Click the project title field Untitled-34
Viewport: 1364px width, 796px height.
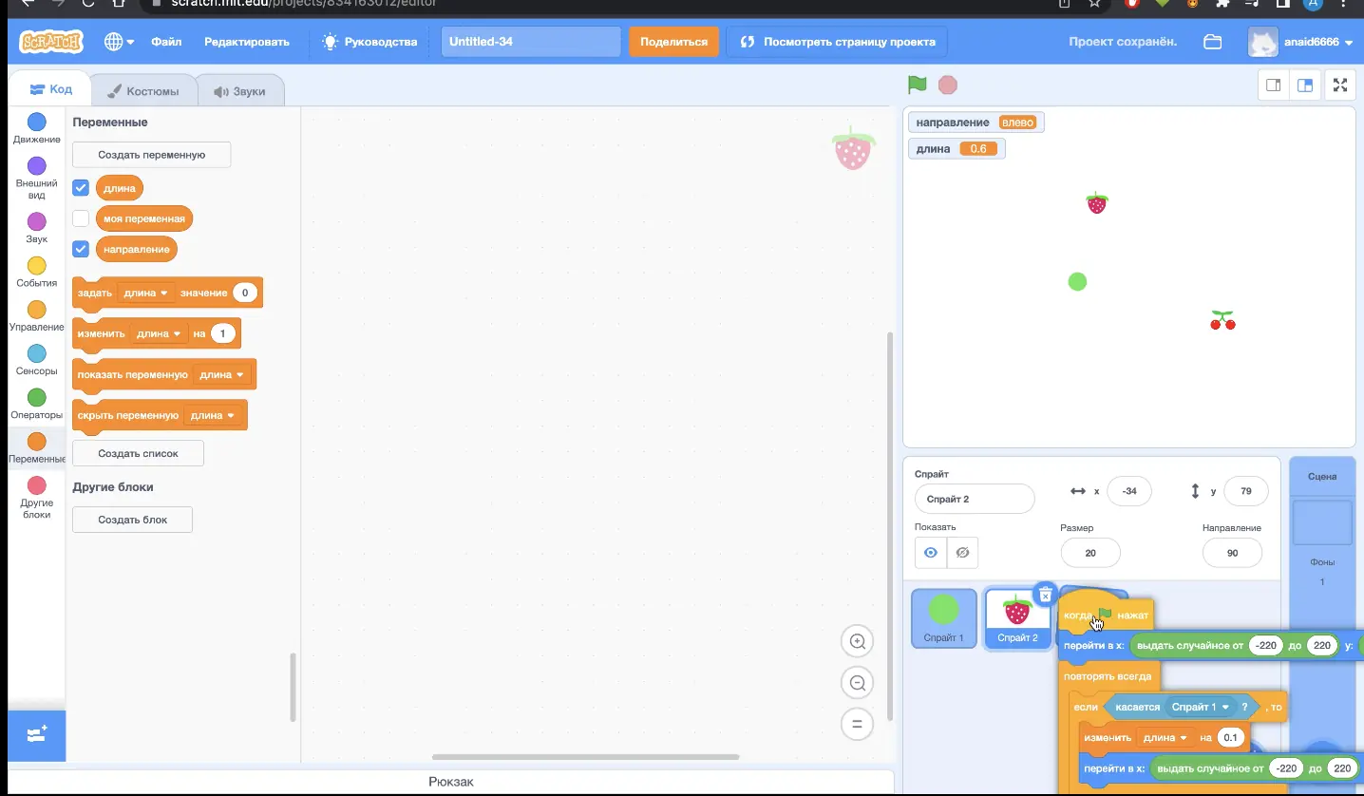(531, 42)
